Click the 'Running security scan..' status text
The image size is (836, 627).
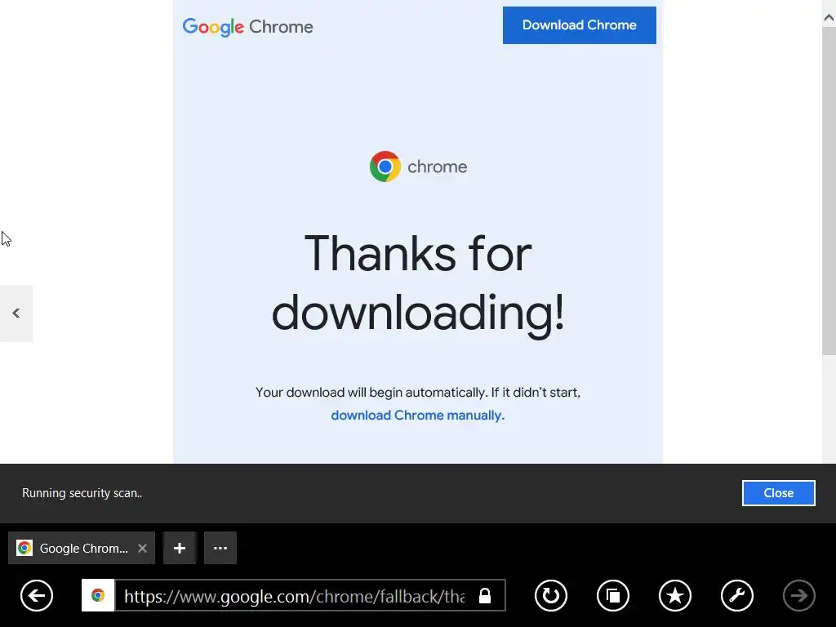pos(82,493)
